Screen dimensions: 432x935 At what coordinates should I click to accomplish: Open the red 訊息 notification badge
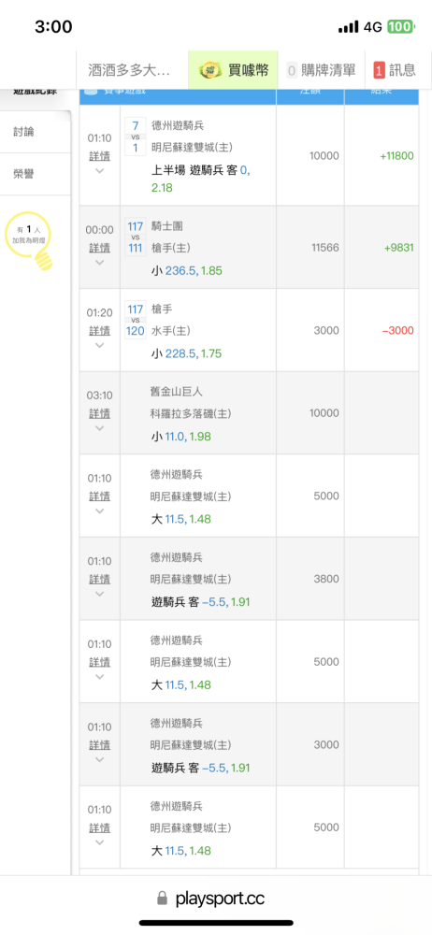379,71
